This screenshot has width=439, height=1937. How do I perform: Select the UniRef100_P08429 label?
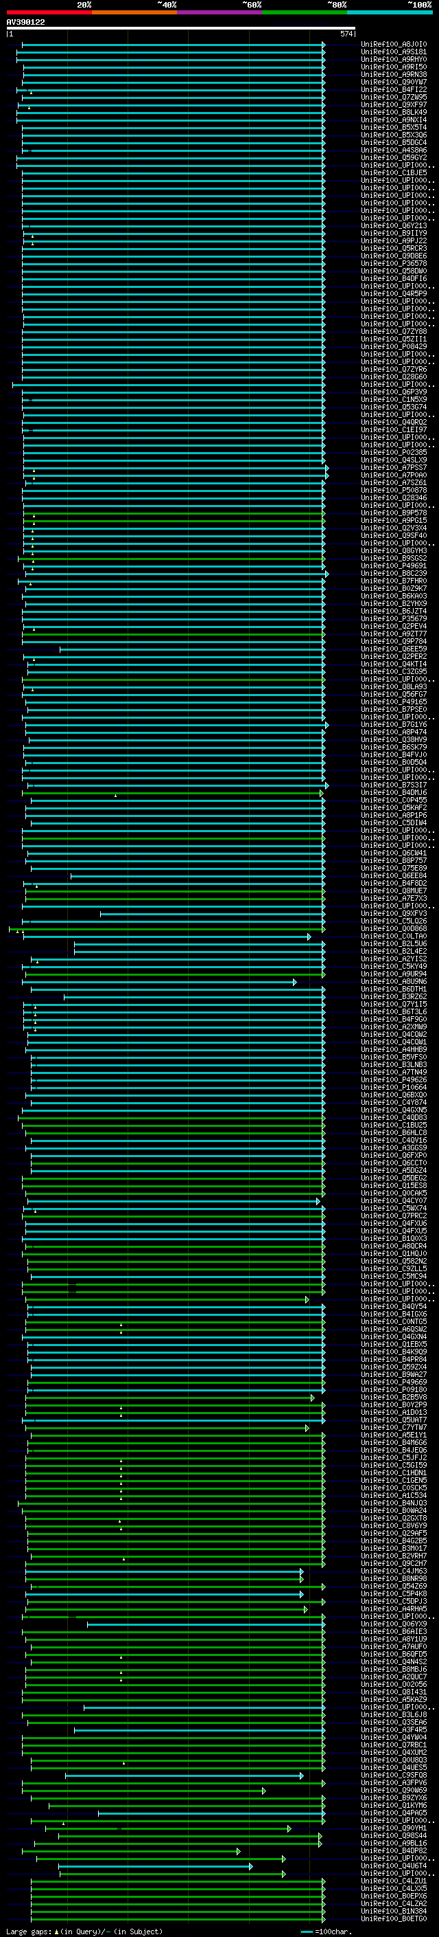[x=394, y=346]
